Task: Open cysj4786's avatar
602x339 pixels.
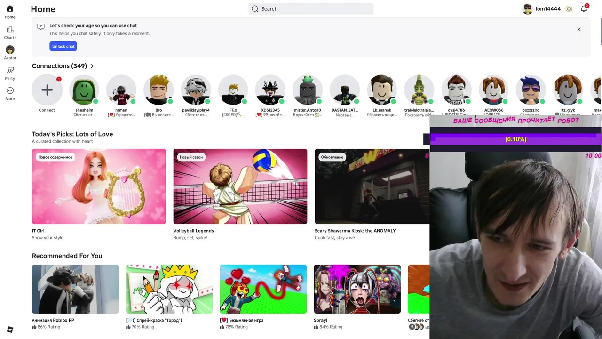Action: (457, 89)
